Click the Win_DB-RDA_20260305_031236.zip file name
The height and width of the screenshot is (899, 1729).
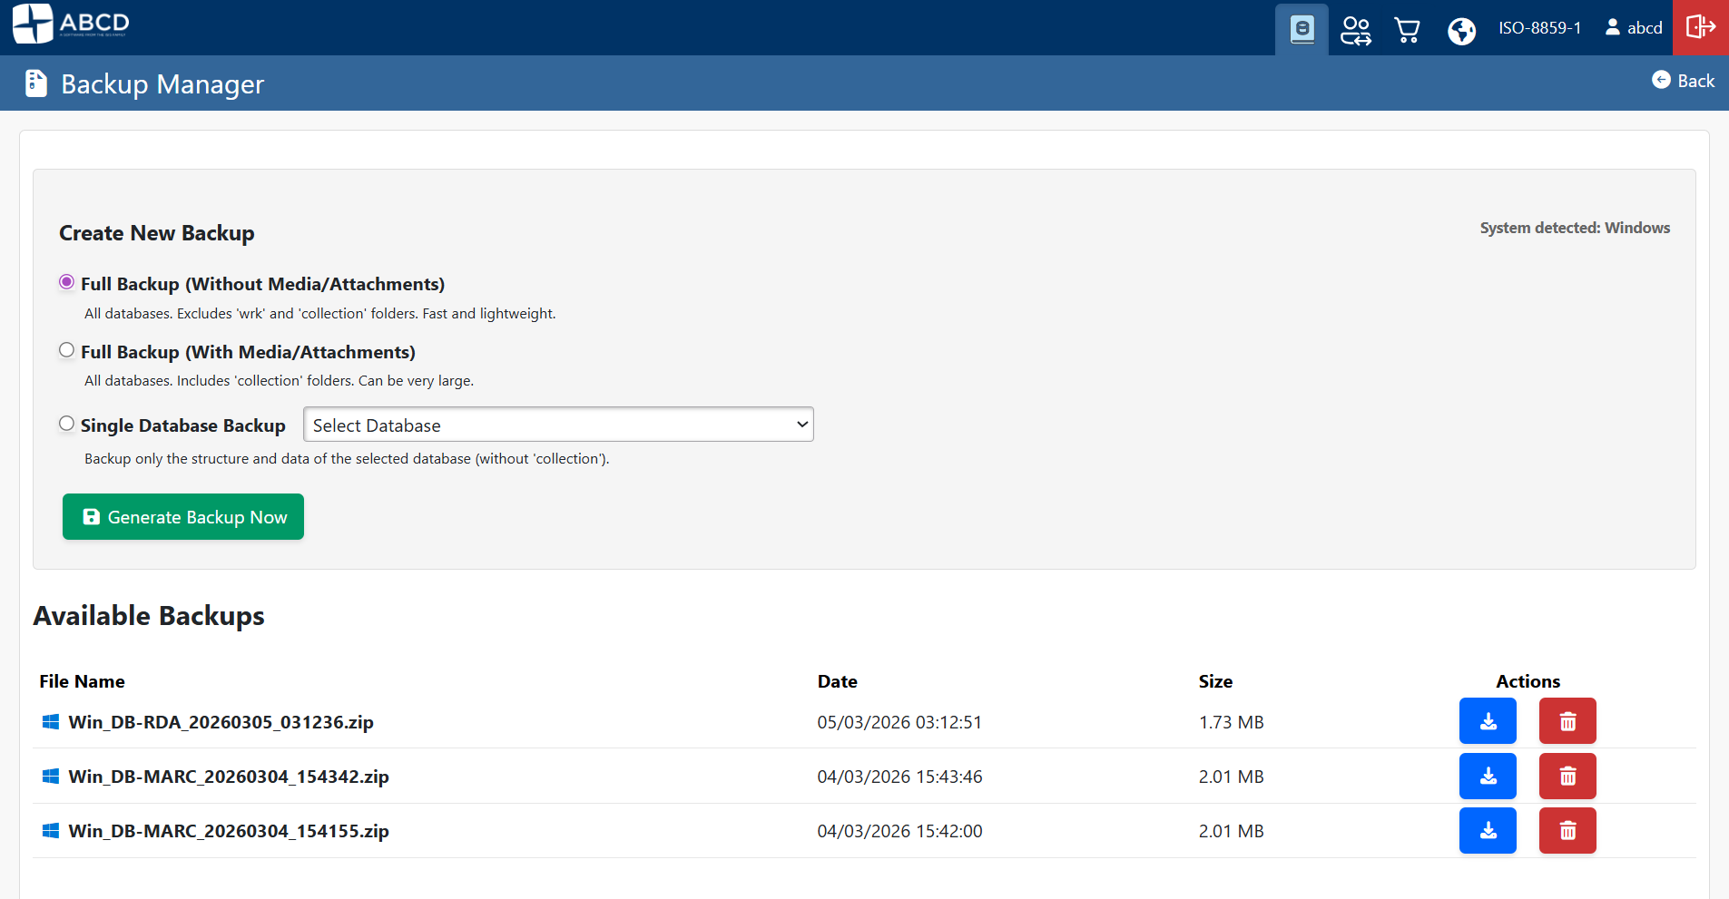[x=221, y=721]
